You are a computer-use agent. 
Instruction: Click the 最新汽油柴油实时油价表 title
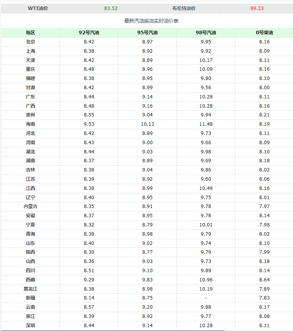point(151,21)
